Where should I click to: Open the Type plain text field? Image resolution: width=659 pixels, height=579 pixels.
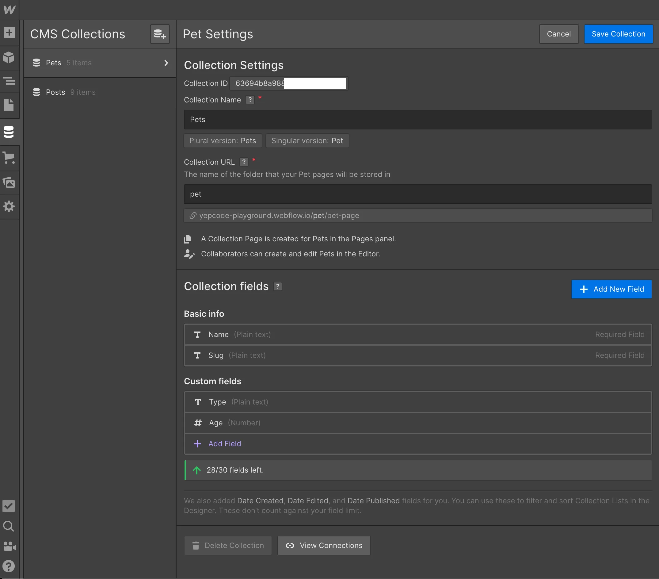click(417, 402)
